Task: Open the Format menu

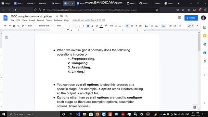Action: [x=40, y=20]
